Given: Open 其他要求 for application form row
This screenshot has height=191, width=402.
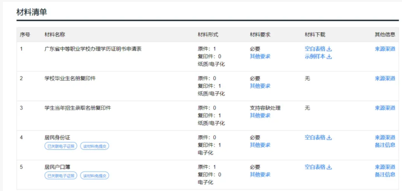Looking at the screenshot, I should 260,56.
